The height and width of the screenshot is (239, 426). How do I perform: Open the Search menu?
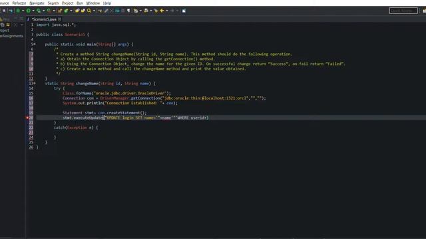(x=53, y=3)
